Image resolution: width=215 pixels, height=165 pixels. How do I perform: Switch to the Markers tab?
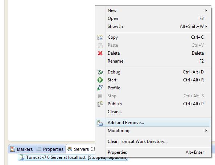tap(22, 149)
